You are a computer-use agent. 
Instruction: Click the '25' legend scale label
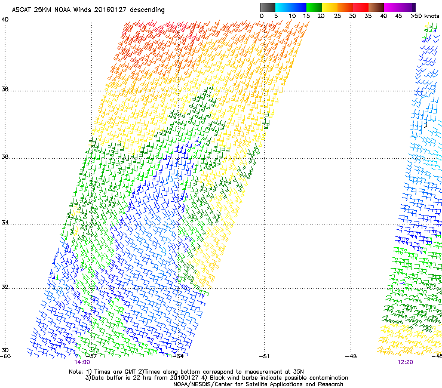pos(337,16)
